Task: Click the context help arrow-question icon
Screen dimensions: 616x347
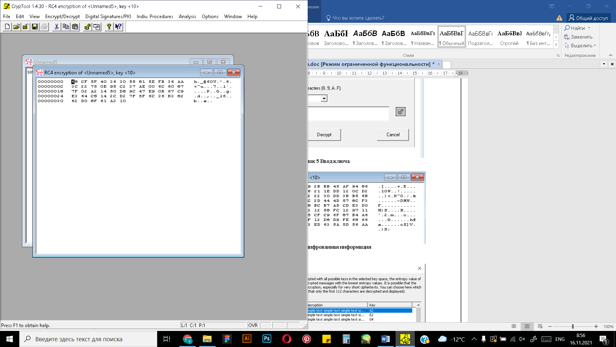Action: tap(118, 27)
